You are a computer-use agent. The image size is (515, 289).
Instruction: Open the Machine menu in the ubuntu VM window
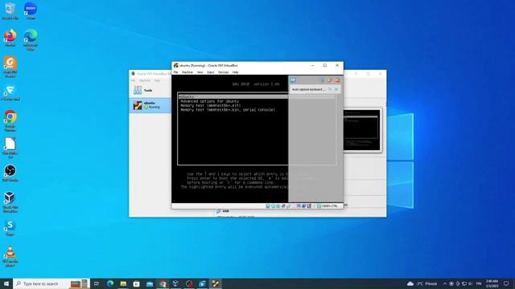pos(187,72)
